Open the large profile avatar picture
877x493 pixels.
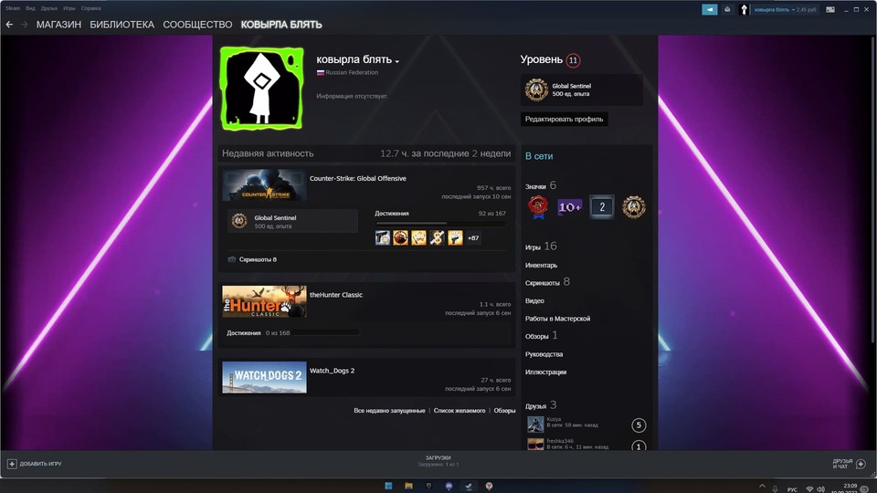(x=262, y=89)
